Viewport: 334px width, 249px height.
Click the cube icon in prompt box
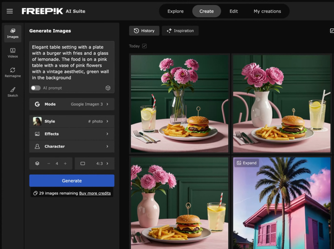(x=108, y=88)
